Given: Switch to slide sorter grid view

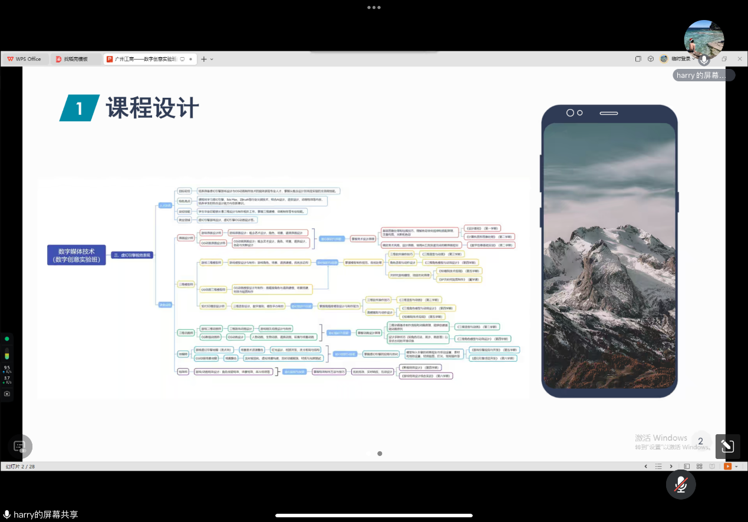Looking at the screenshot, I should [699, 466].
